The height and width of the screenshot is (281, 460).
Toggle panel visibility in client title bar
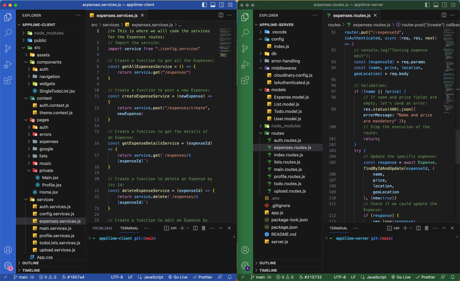tap(213, 5)
